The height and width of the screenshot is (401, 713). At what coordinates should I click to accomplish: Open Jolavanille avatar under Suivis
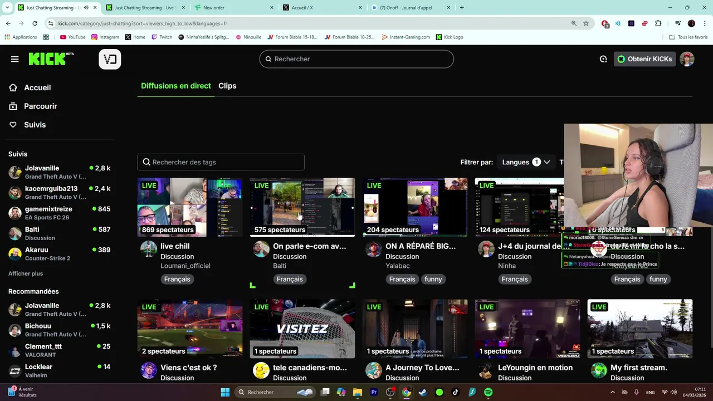[x=15, y=172]
